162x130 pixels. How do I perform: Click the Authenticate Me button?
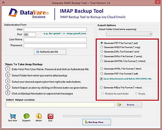50,52
